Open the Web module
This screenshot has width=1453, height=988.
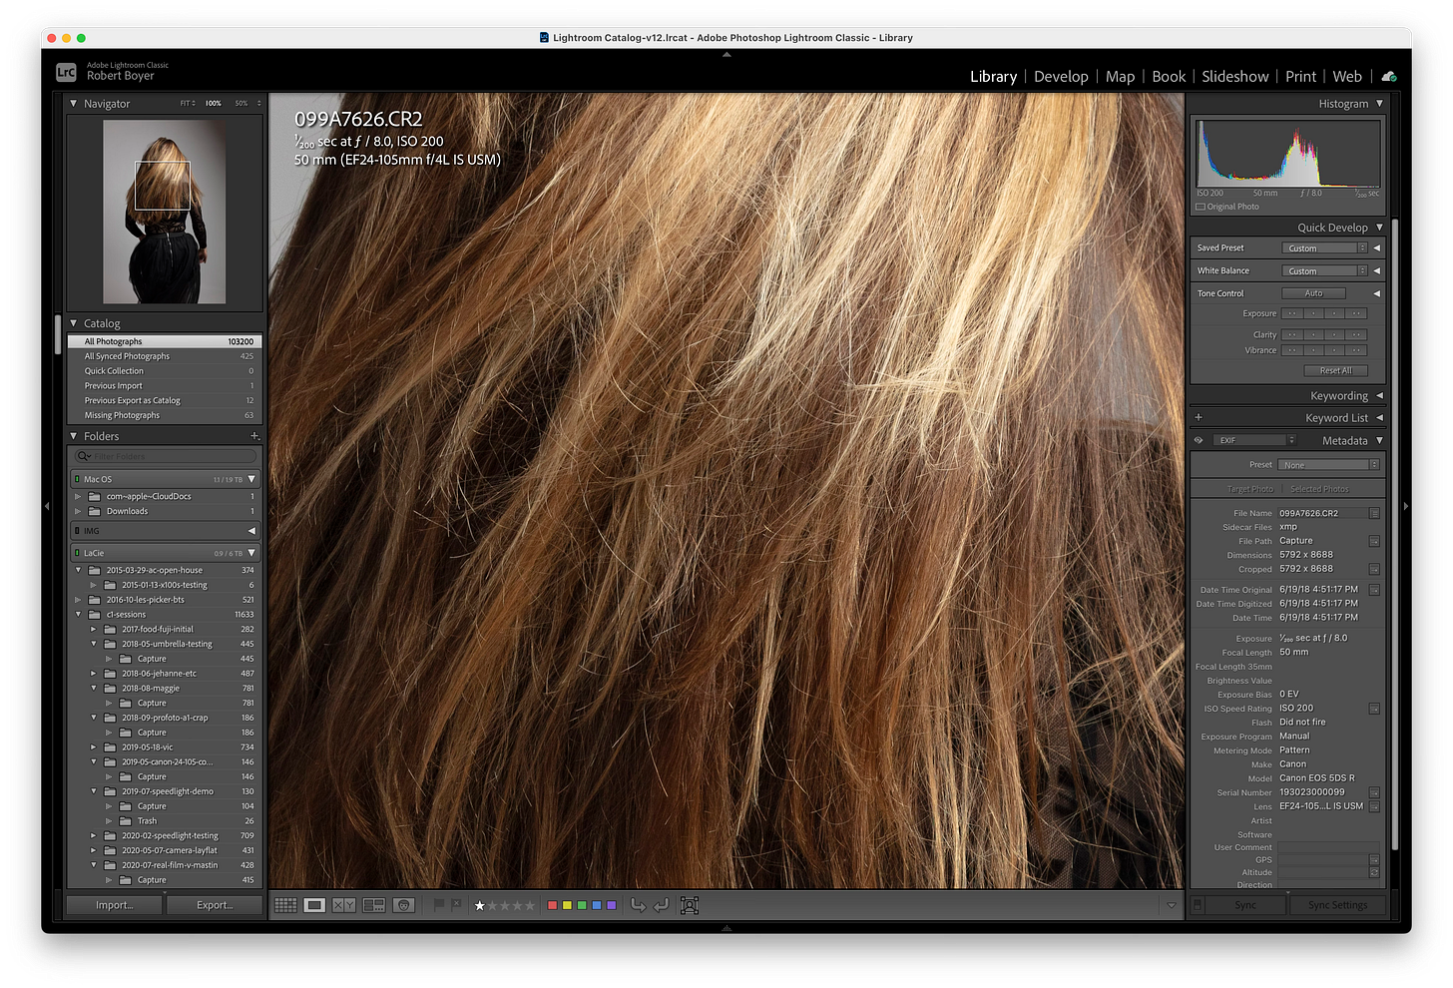point(1347,77)
